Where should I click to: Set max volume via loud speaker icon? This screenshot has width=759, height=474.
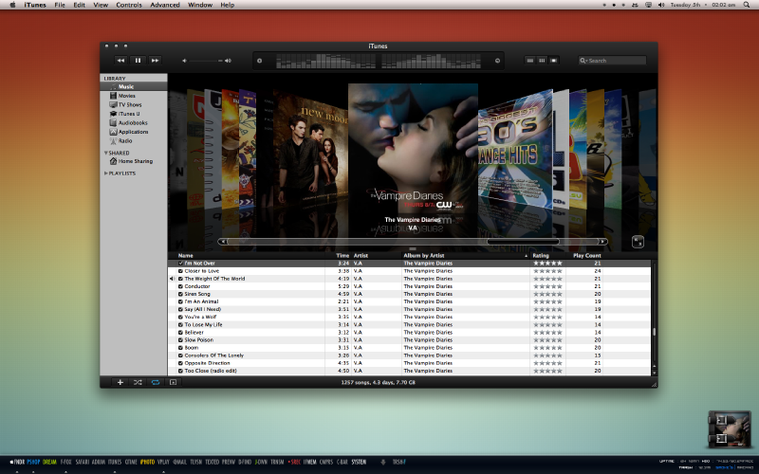point(228,61)
